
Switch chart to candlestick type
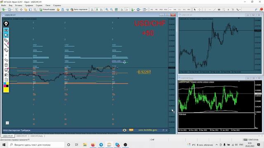pos(97,9)
